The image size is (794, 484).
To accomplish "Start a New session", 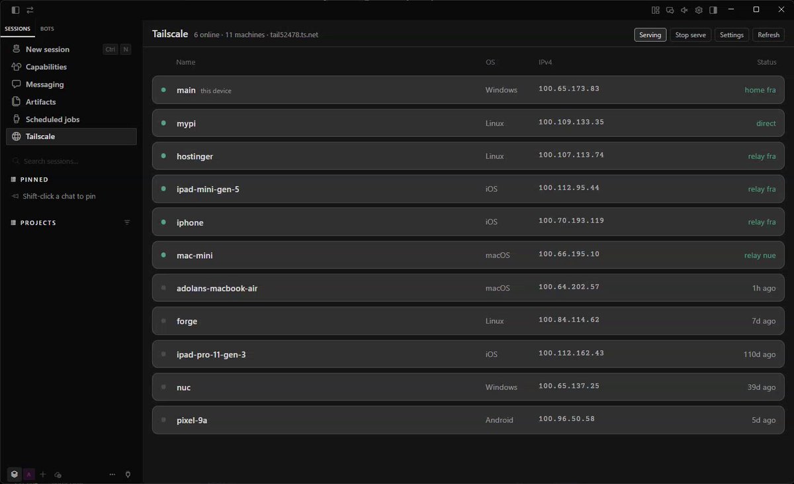I will click(71, 49).
